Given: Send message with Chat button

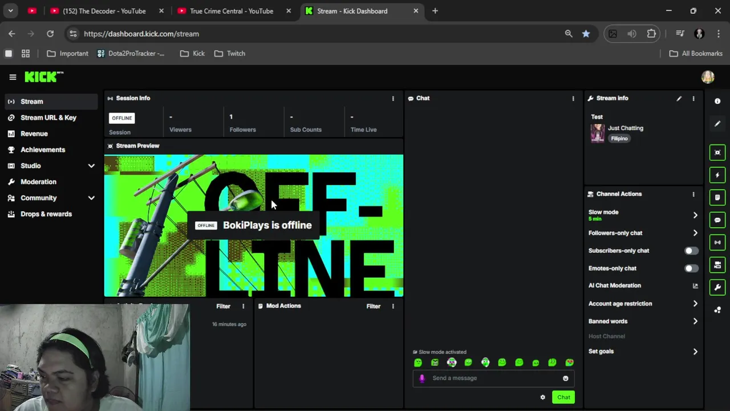Looking at the screenshot, I should coord(563,397).
